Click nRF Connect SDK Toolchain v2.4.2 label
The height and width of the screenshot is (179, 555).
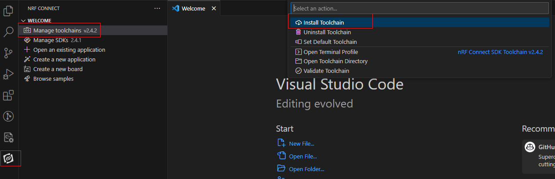coord(500,52)
